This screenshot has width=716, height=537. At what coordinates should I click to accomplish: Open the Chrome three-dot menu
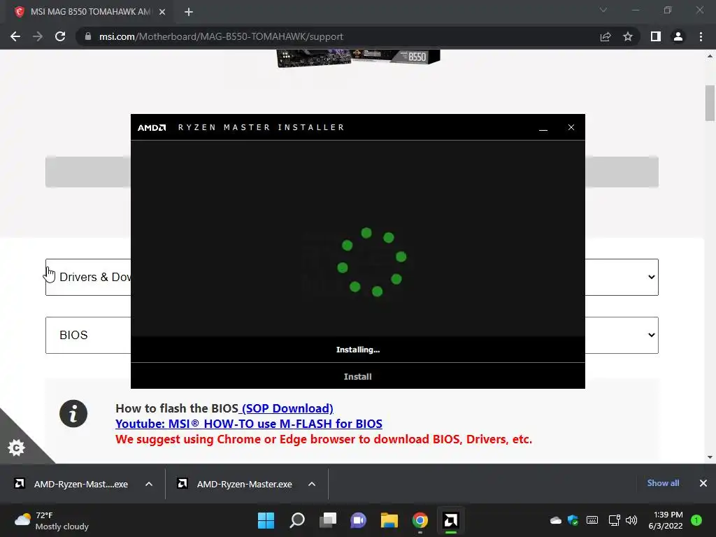(701, 36)
